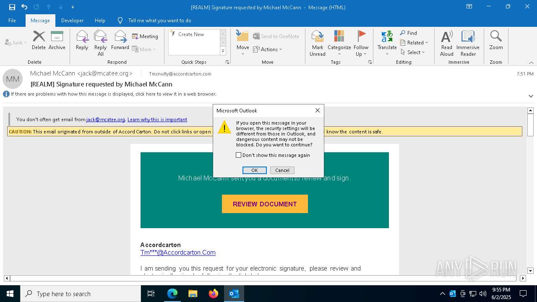The image size is (537, 302).
Task: Click Tell me what you want to do
Action: pos(160,20)
